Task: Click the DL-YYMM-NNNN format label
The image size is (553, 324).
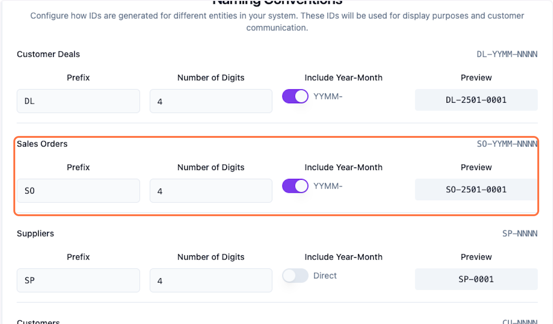Action: pos(507,54)
